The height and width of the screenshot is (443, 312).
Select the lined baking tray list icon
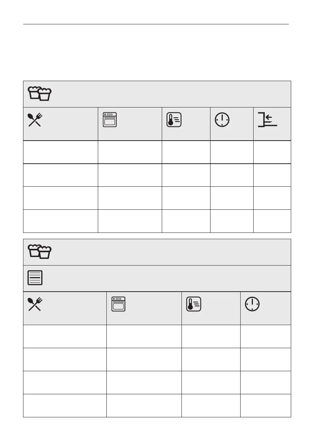[x=35, y=278]
